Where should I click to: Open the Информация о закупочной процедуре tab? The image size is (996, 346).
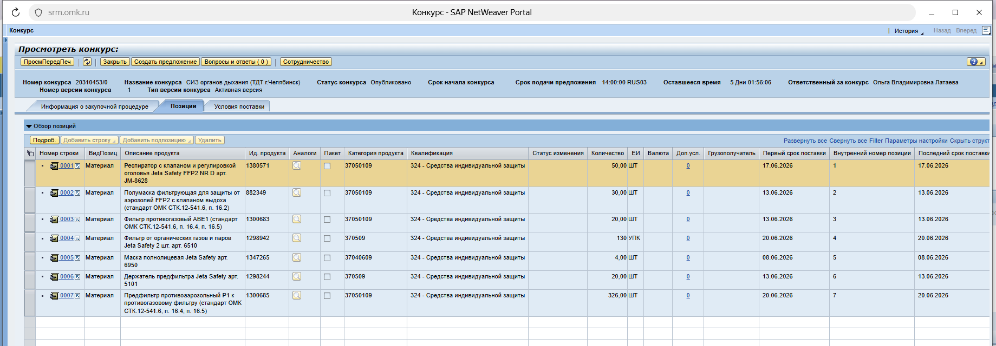(x=94, y=107)
